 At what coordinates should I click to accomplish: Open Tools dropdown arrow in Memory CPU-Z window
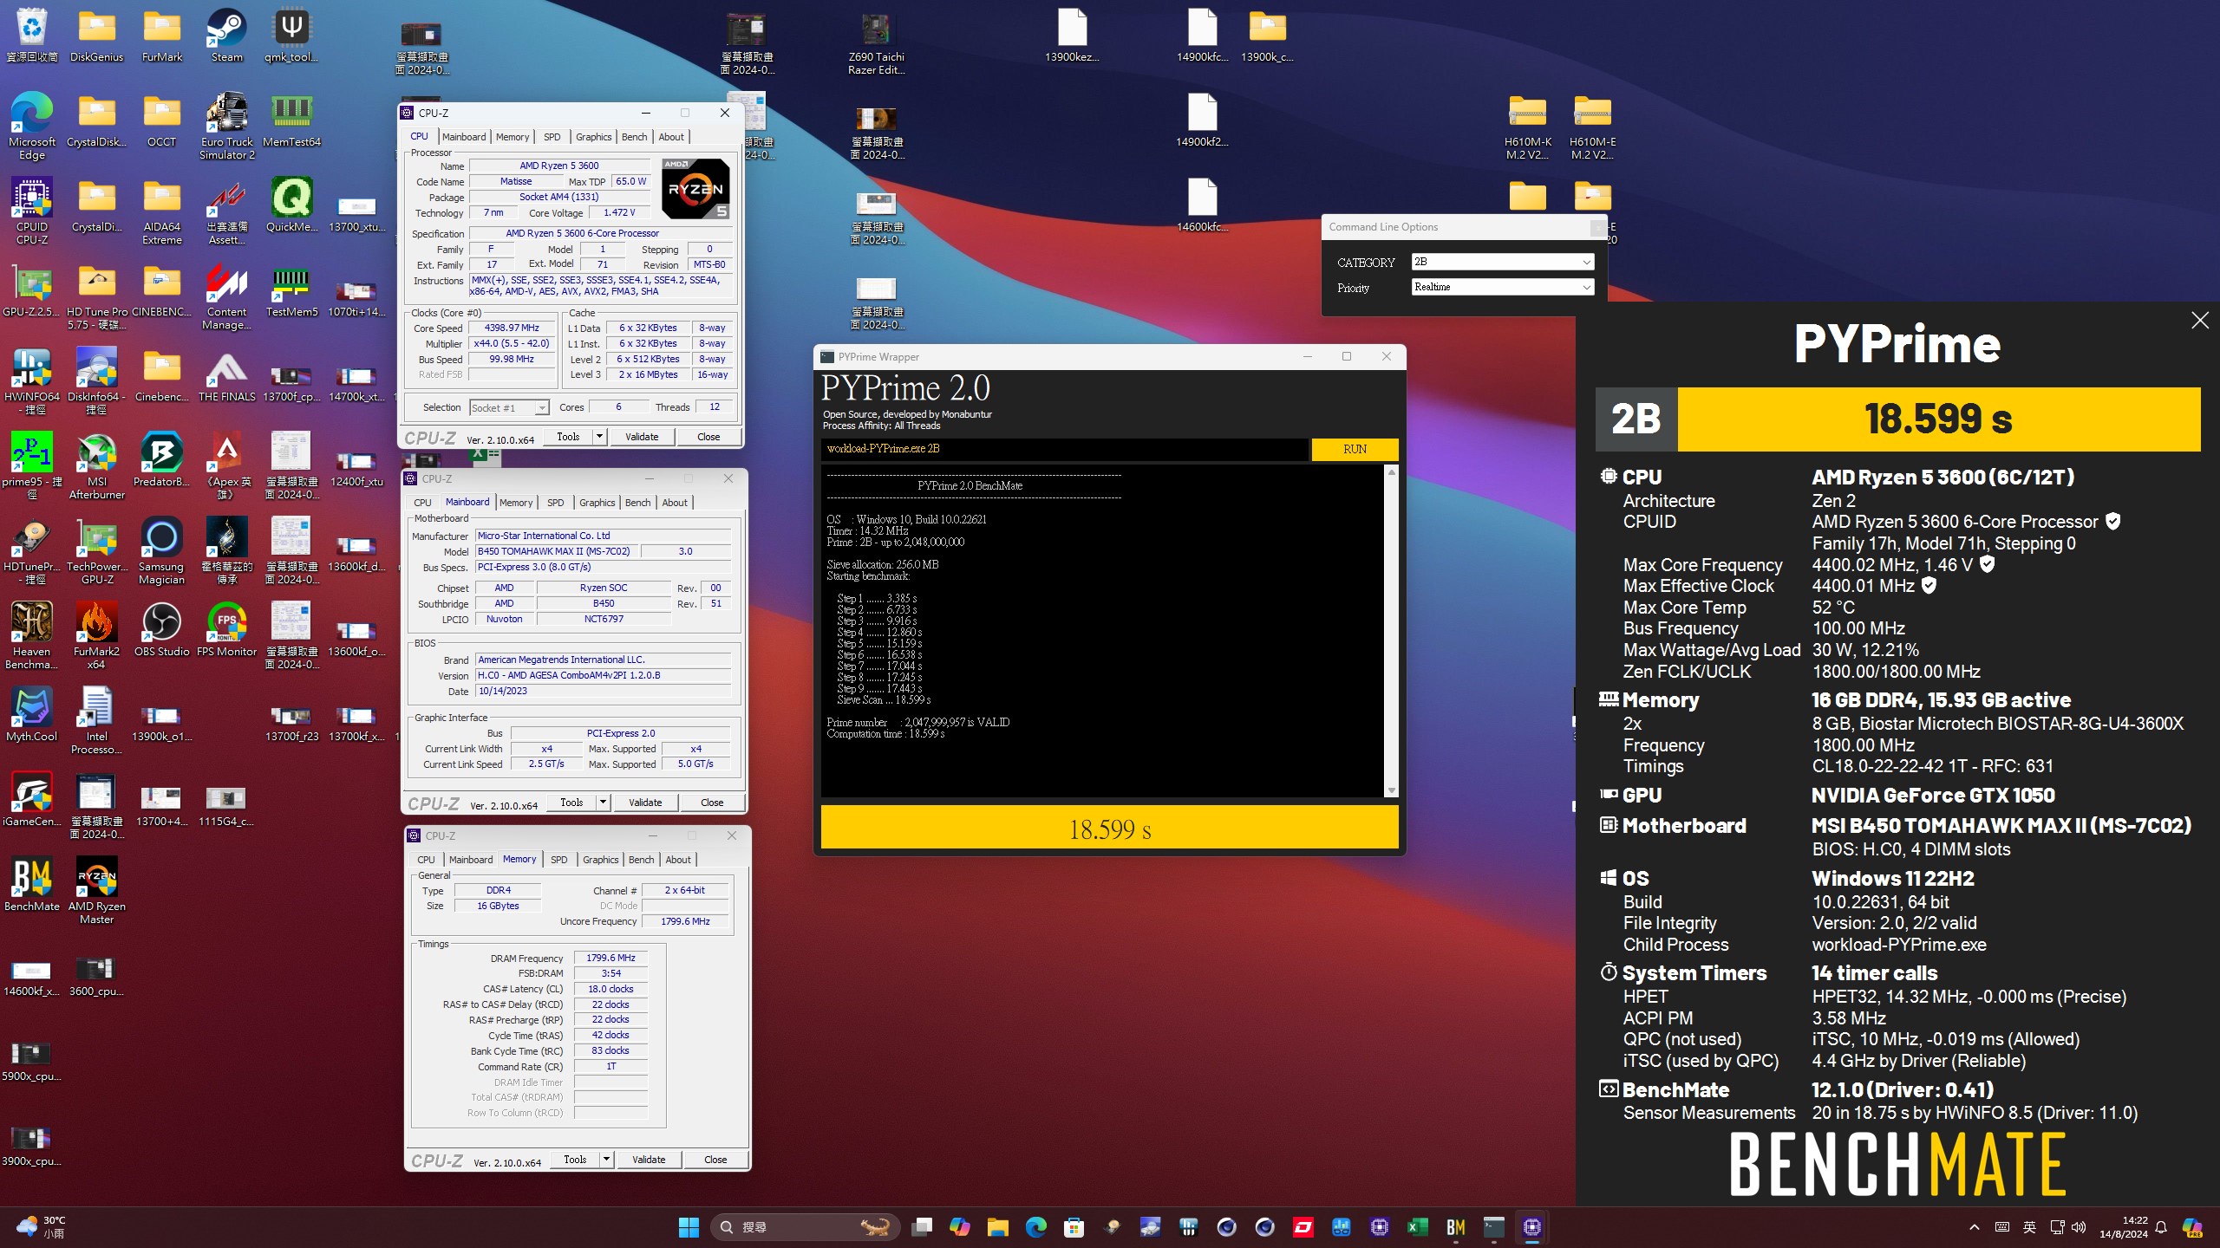pyautogui.click(x=606, y=1160)
